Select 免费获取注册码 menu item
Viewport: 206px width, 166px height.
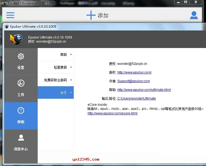[x=56, y=80]
